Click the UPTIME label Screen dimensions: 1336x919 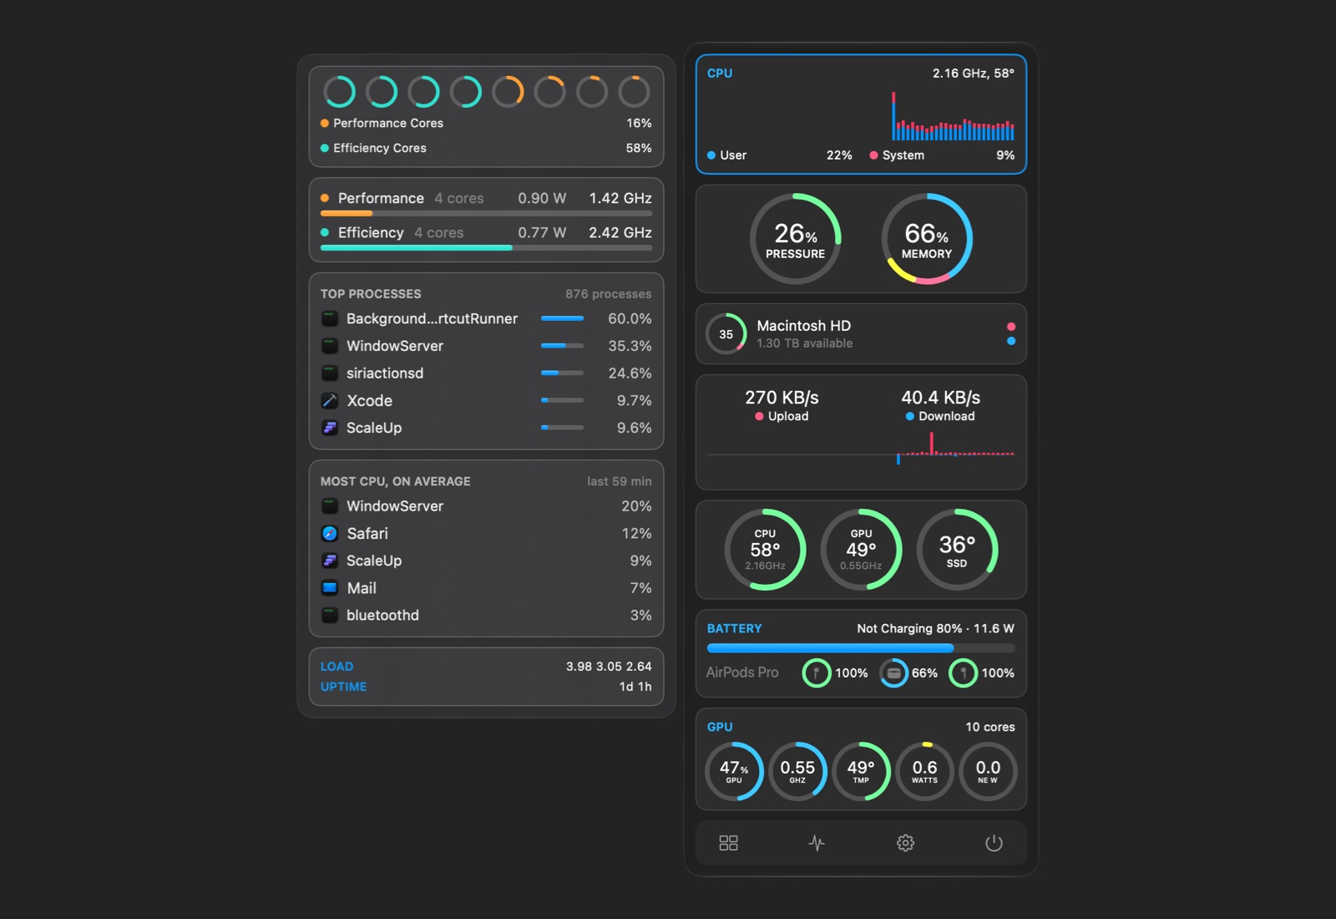(x=344, y=687)
